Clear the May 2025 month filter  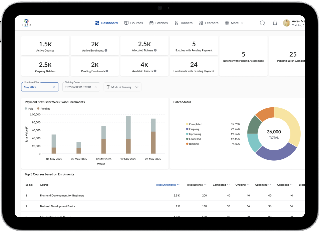click(x=54, y=87)
